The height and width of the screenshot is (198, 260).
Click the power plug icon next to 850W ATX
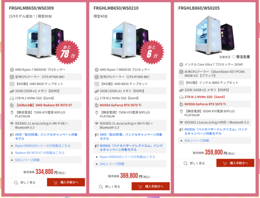(x=181, y=111)
